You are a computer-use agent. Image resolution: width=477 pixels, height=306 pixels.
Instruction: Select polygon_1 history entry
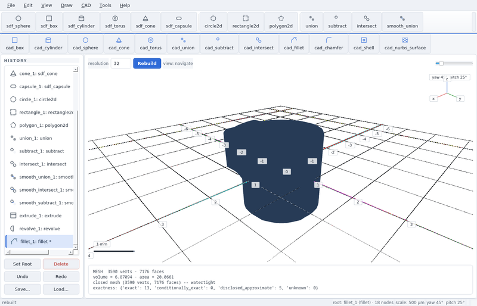click(39, 125)
